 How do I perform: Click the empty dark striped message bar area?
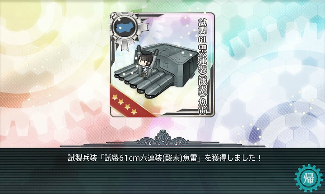tap(145, 179)
